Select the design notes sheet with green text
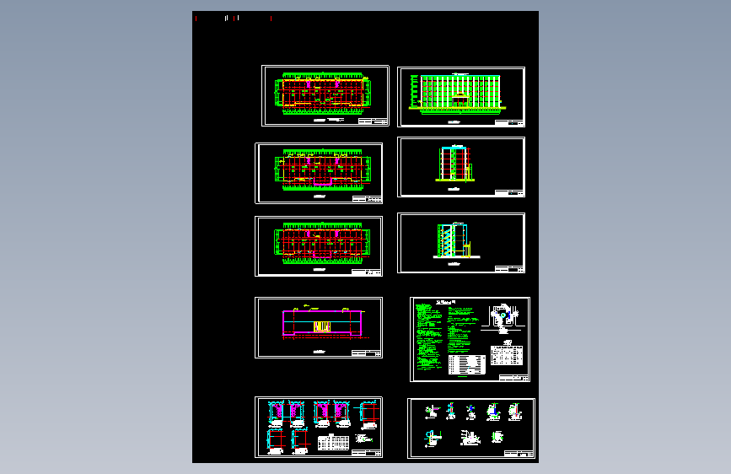The width and height of the screenshot is (731, 474). pos(470,339)
